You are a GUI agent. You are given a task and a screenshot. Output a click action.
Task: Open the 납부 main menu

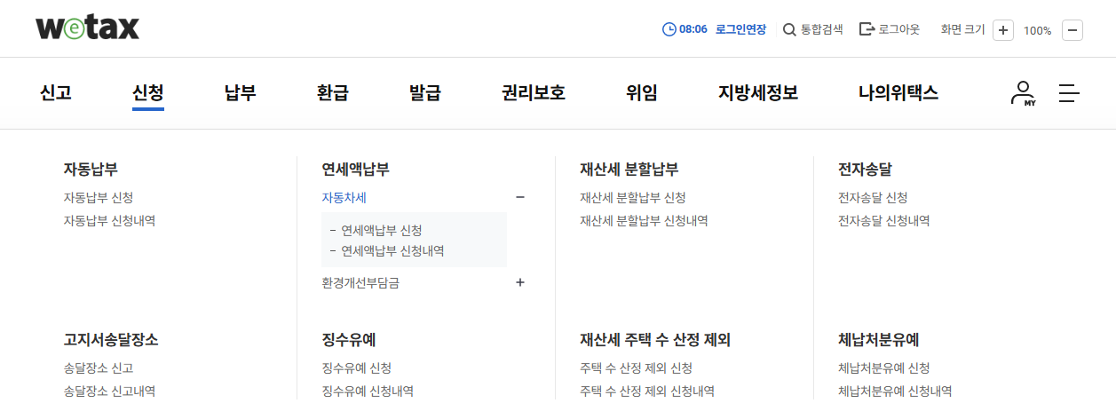[x=241, y=92]
